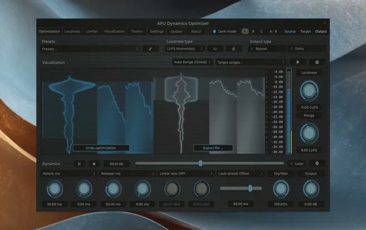Close the APU Dynamics Optimizer window
Viewport: 366px width, 230px height.
(324, 23)
